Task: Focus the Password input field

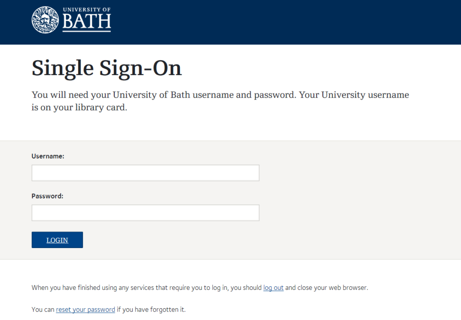Action: [x=145, y=213]
